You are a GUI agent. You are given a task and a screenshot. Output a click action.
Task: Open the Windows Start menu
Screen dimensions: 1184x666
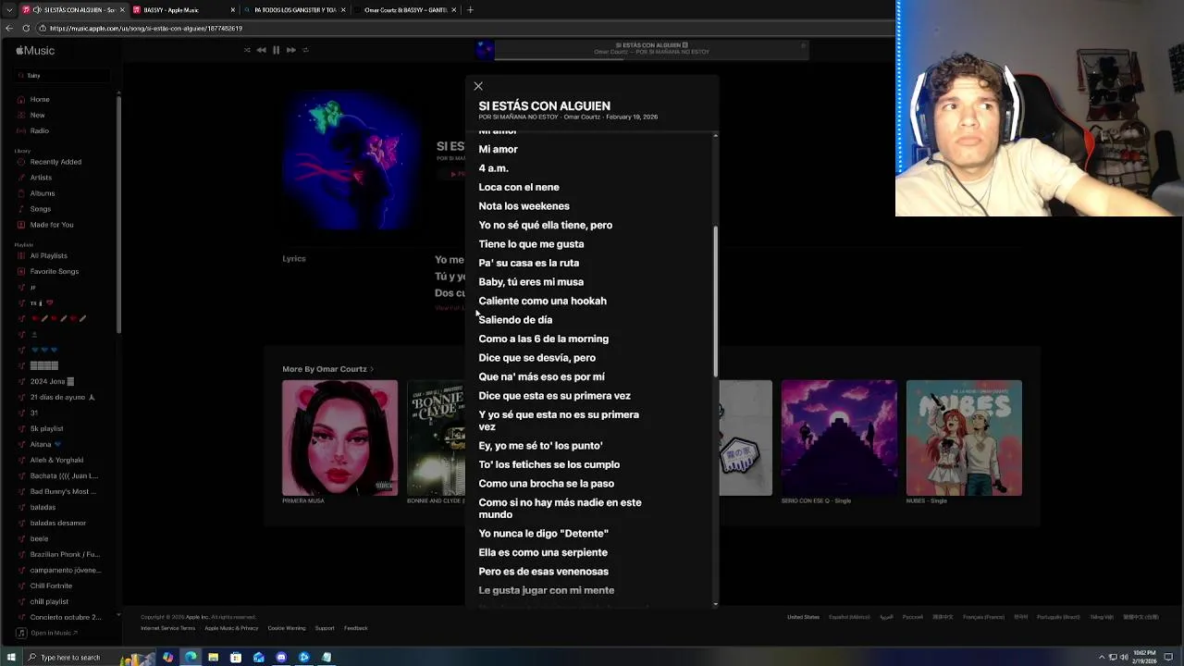(11, 658)
